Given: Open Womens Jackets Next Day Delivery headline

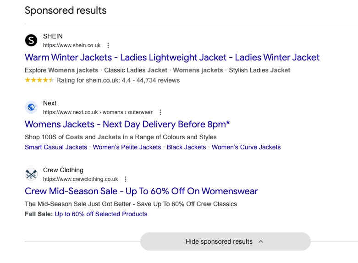Looking at the screenshot, I should pos(127,125).
